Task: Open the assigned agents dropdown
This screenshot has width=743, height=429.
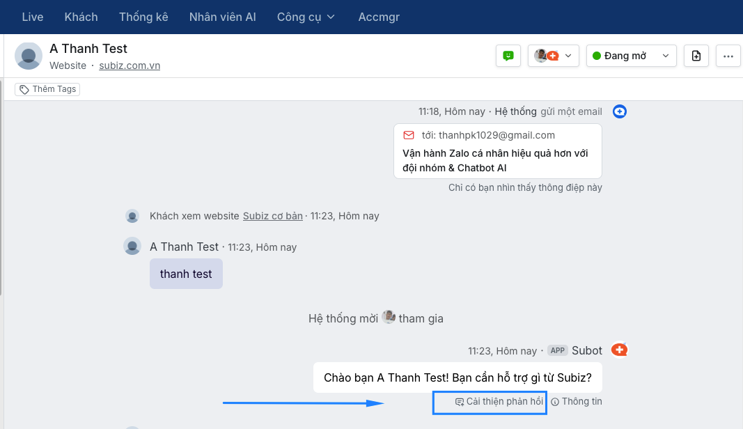Action: 554,56
